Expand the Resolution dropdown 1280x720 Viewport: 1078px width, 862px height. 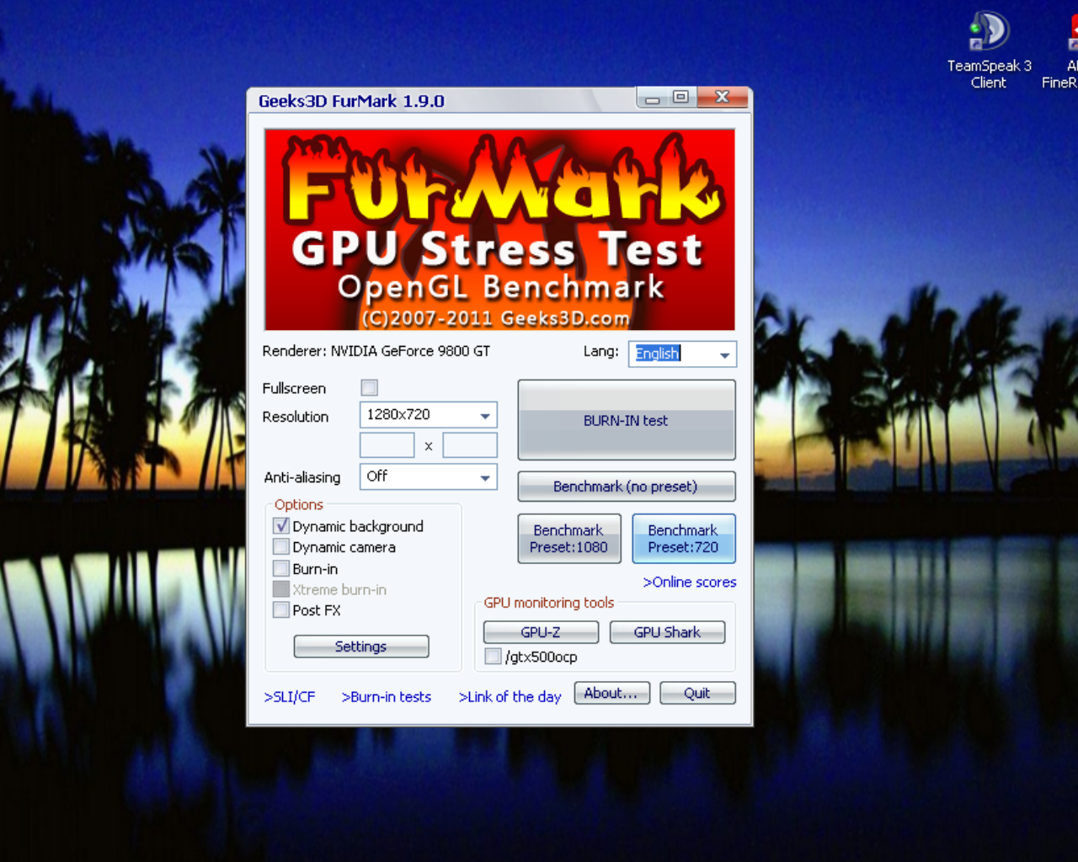pos(428,415)
